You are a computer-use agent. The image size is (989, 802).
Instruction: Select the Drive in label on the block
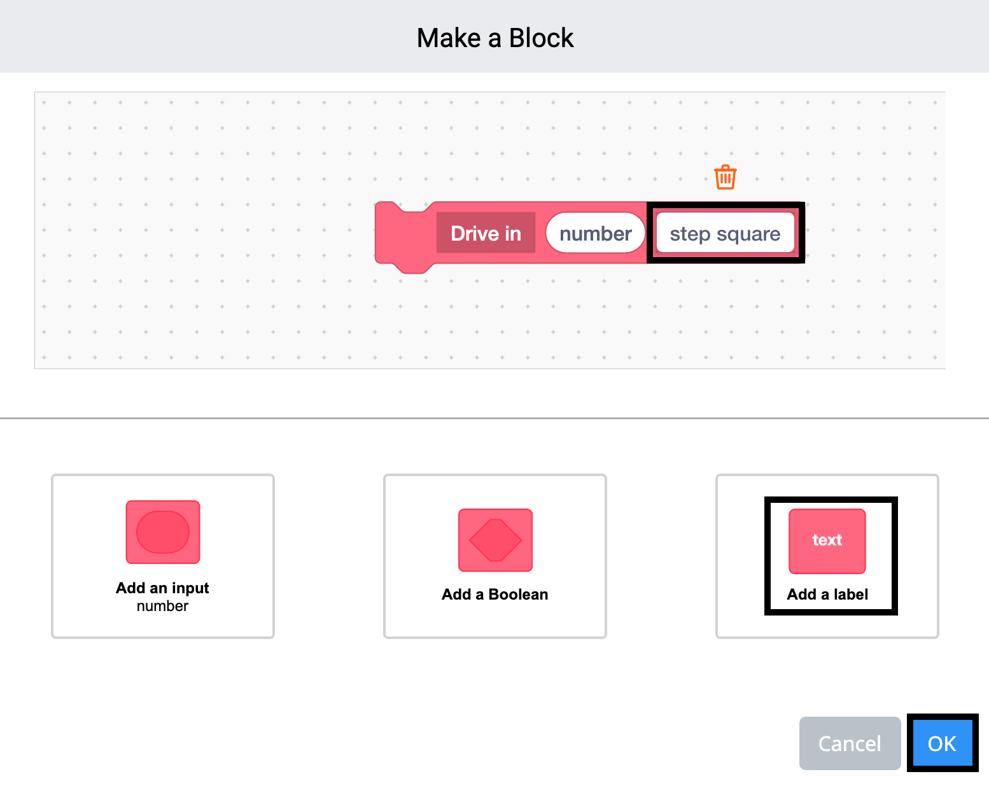point(486,233)
